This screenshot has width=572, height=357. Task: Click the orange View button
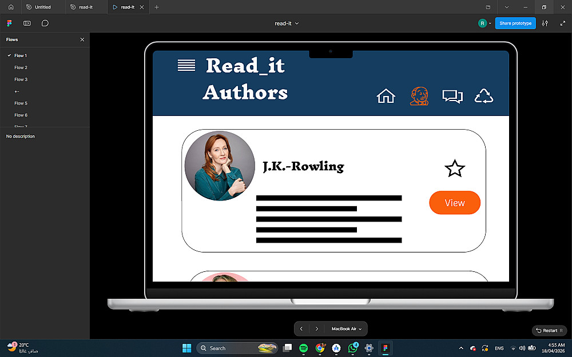tap(455, 203)
